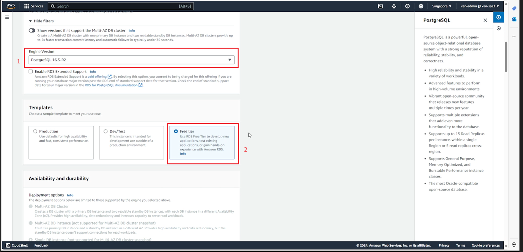This screenshot has height=252, width=523.
Task: Click into the AWS search field
Action: point(121,6)
